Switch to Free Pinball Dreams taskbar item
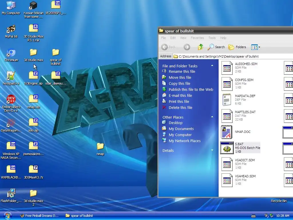 click(39, 216)
